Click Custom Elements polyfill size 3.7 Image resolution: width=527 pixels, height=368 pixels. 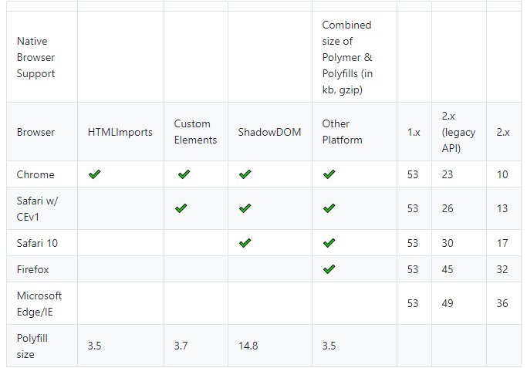tap(181, 346)
